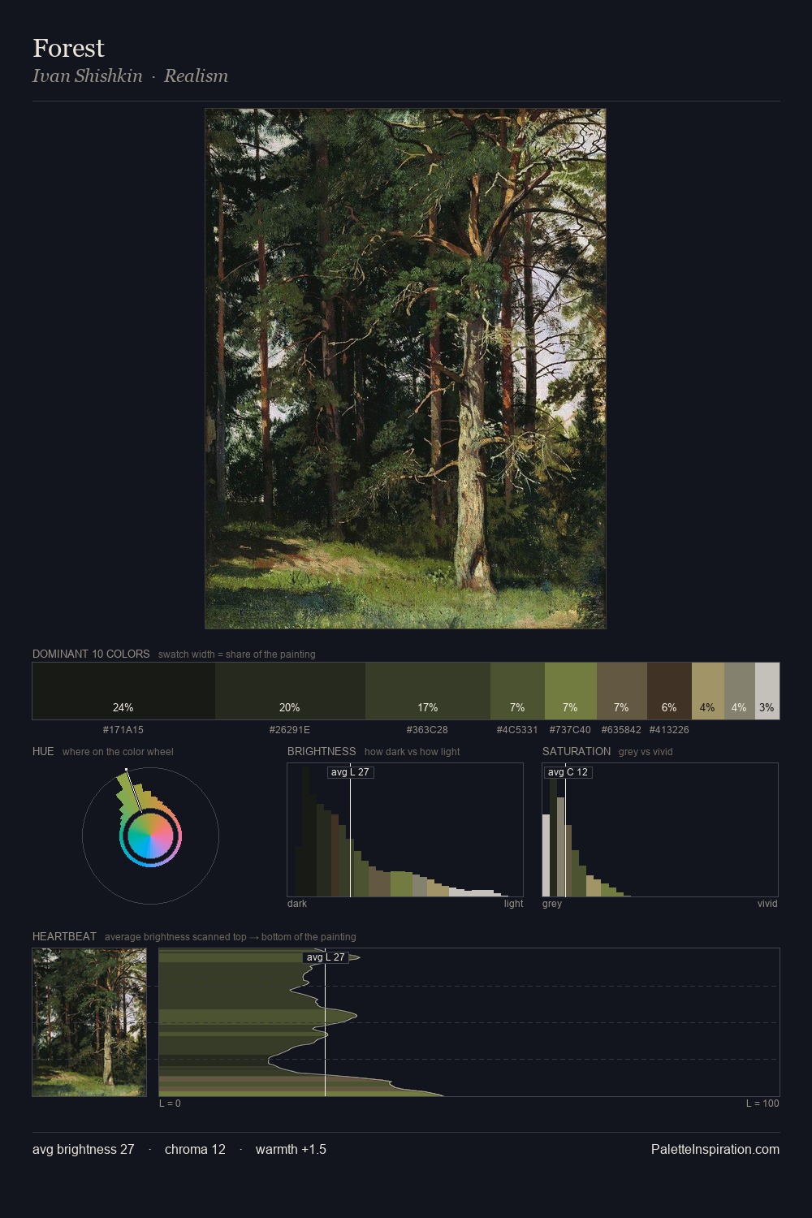Click the 'L = 100' axis label
The height and width of the screenshot is (1218, 812).
point(762,1104)
